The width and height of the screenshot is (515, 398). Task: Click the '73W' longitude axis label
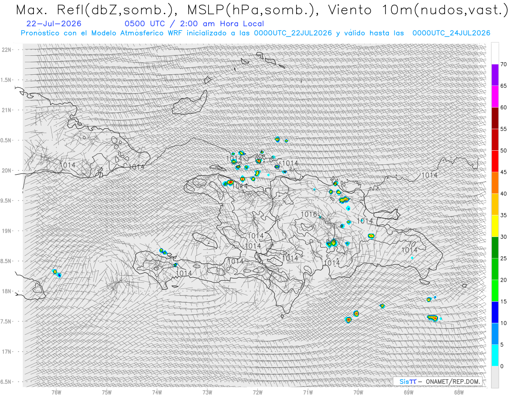tap(207, 393)
